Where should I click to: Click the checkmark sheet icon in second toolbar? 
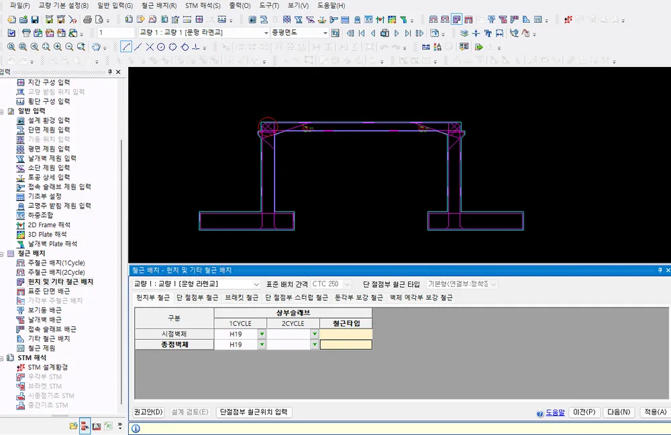click(x=11, y=33)
